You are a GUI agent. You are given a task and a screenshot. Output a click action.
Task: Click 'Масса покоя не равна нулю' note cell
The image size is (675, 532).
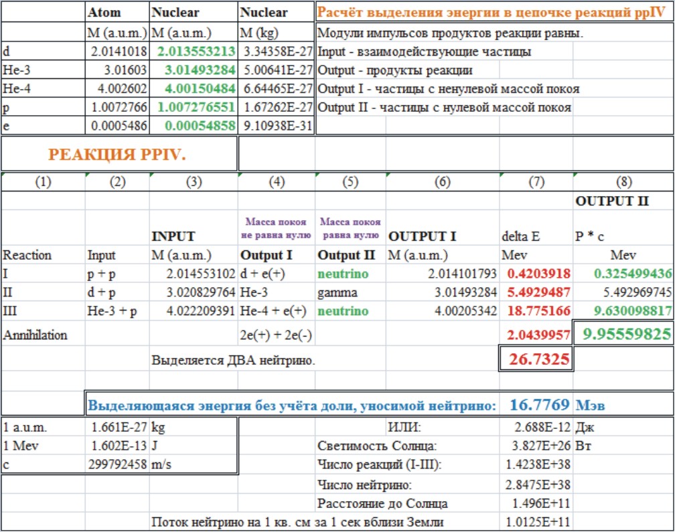[x=277, y=228]
